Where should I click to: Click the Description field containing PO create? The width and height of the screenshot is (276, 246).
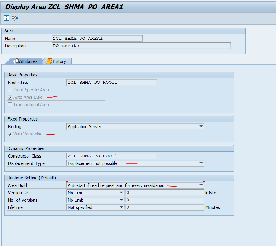(x=141, y=46)
